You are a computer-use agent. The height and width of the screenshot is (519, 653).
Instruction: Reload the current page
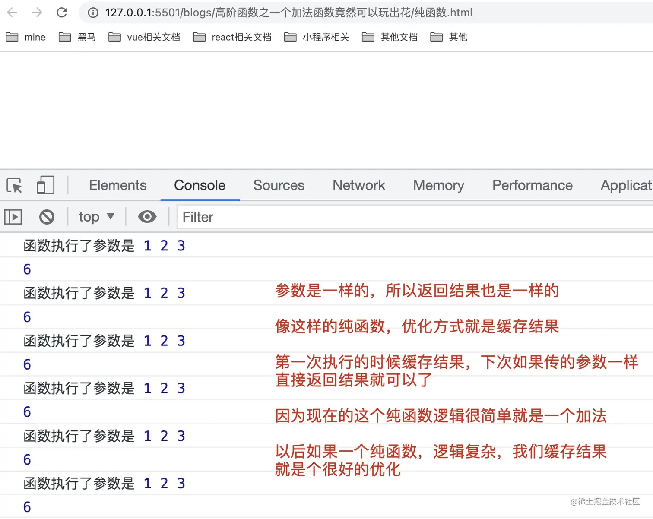point(62,13)
